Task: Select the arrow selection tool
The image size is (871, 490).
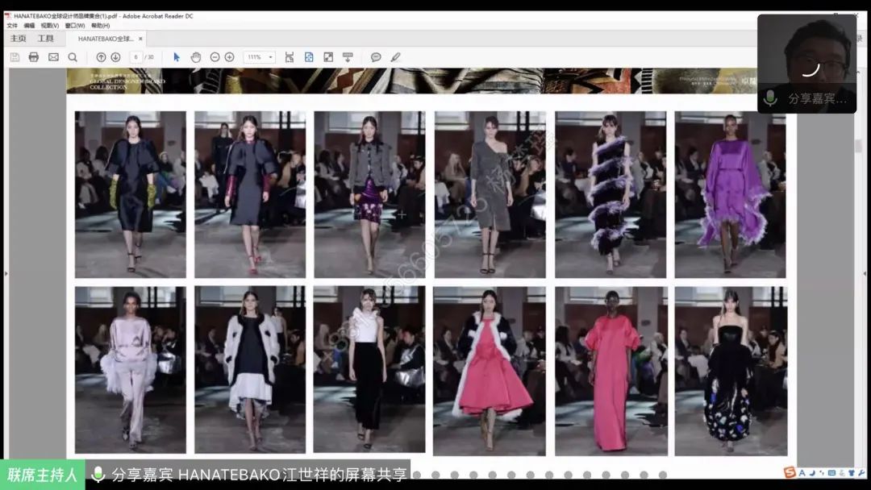Action: pyautogui.click(x=177, y=57)
